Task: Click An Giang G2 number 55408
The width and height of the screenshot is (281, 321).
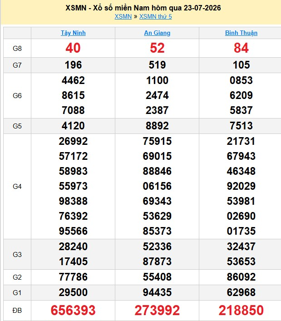Action: 157,277
